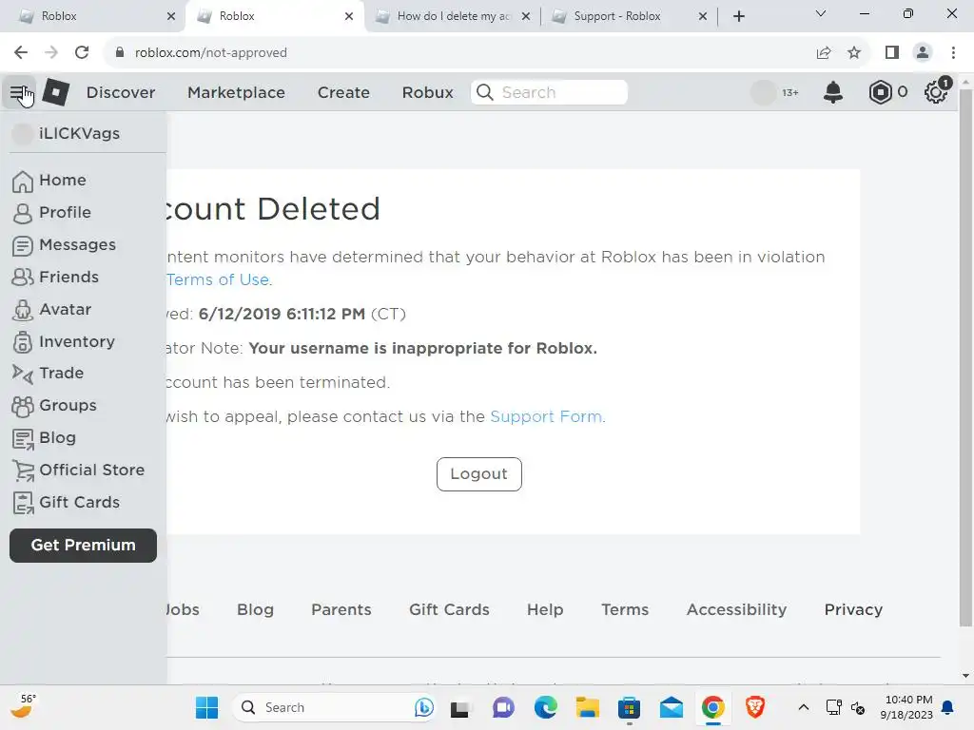Open Robux in top navigation

[427, 92]
